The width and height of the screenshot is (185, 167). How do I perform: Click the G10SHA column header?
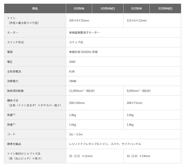[79, 8]
